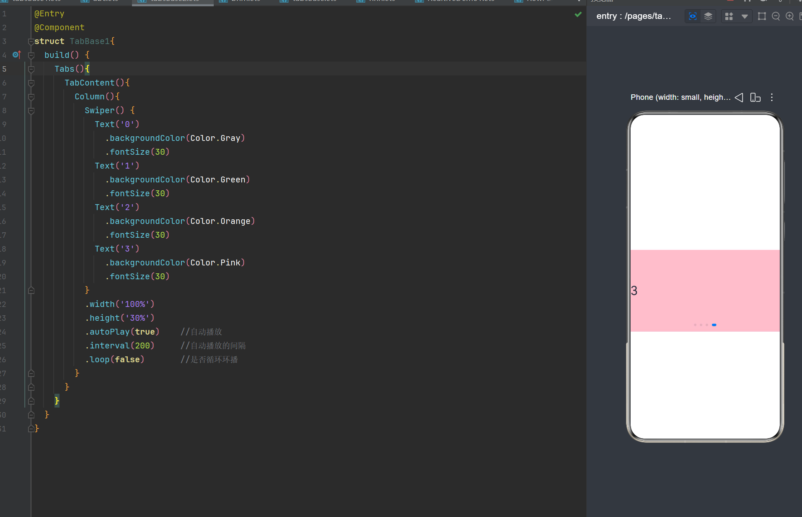Collapse the Swiper() fold marker
Image resolution: width=802 pixels, height=517 pixels.
point(31,111)
